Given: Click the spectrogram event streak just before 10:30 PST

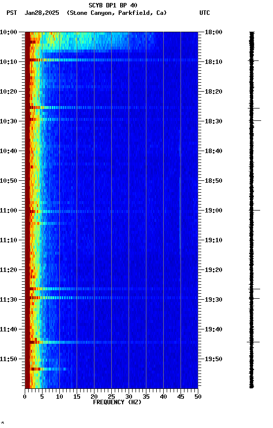Looking at the screenshot, I should (x=77, y=119).
